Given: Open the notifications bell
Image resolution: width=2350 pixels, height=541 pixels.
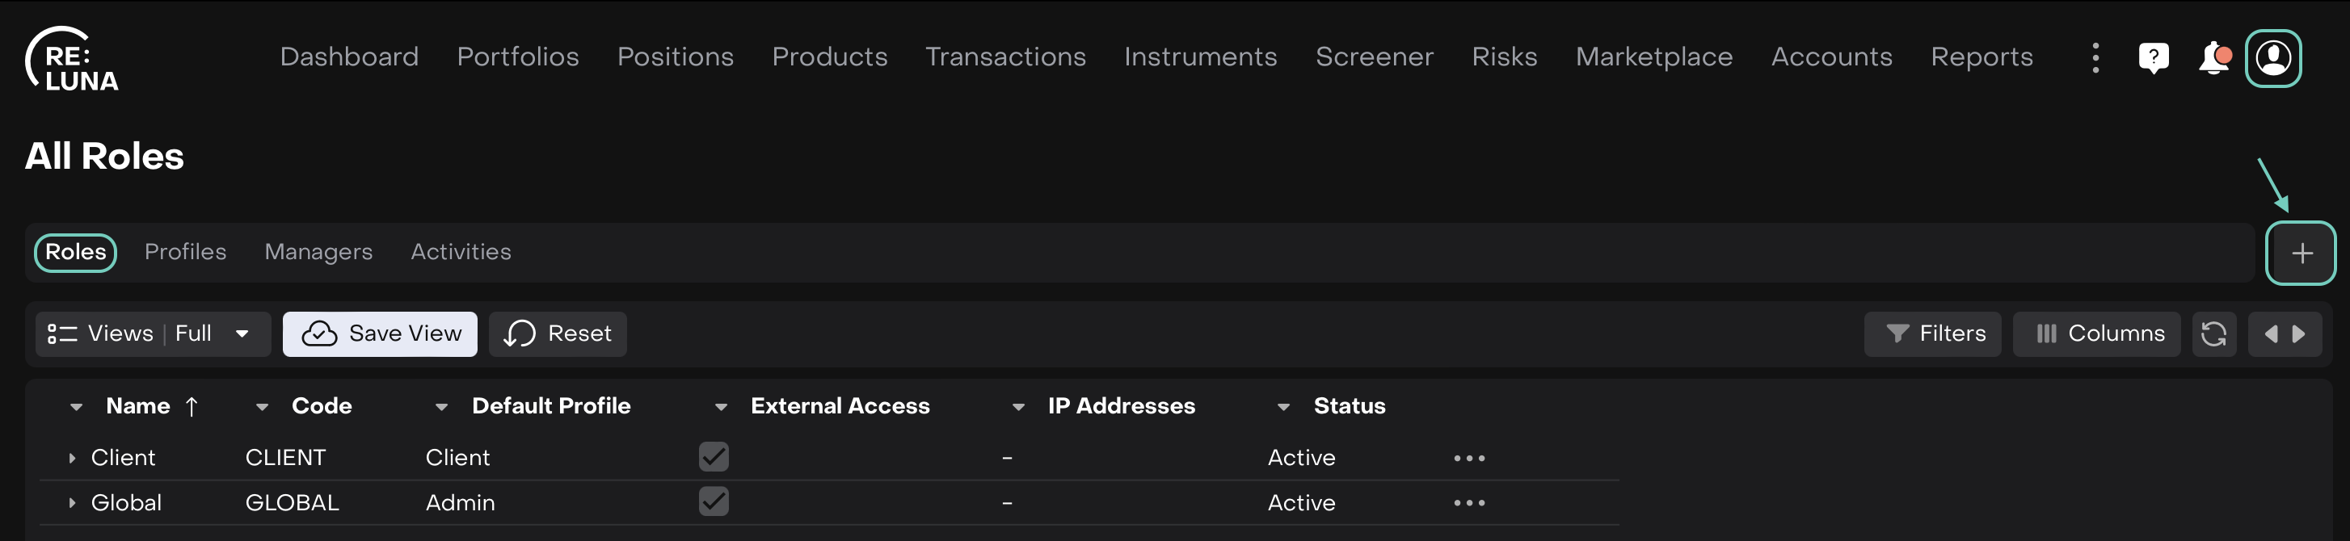Looking at the screenshot, I should [2213, 57].
